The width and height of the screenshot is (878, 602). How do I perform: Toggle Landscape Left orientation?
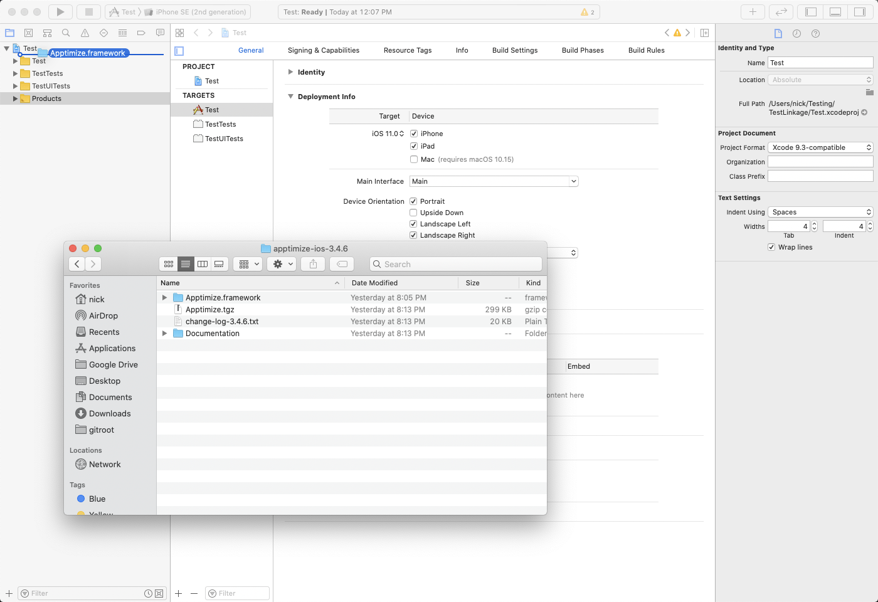tap(413, 224)
